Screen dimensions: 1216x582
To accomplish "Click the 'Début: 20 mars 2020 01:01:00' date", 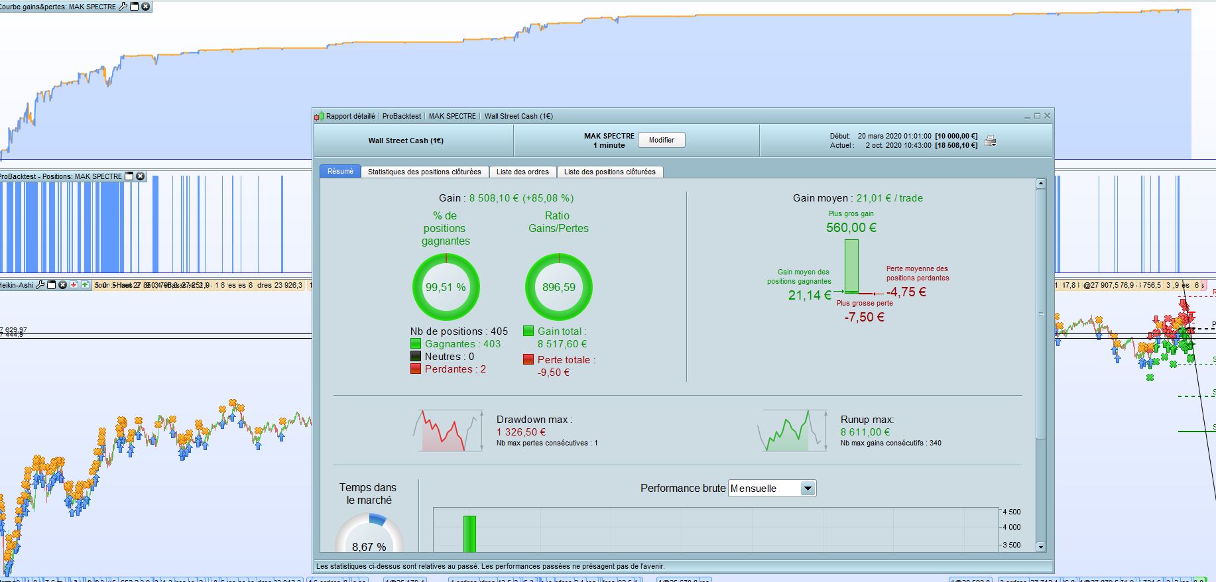I will pyautogui.click(x=881, y=136).
